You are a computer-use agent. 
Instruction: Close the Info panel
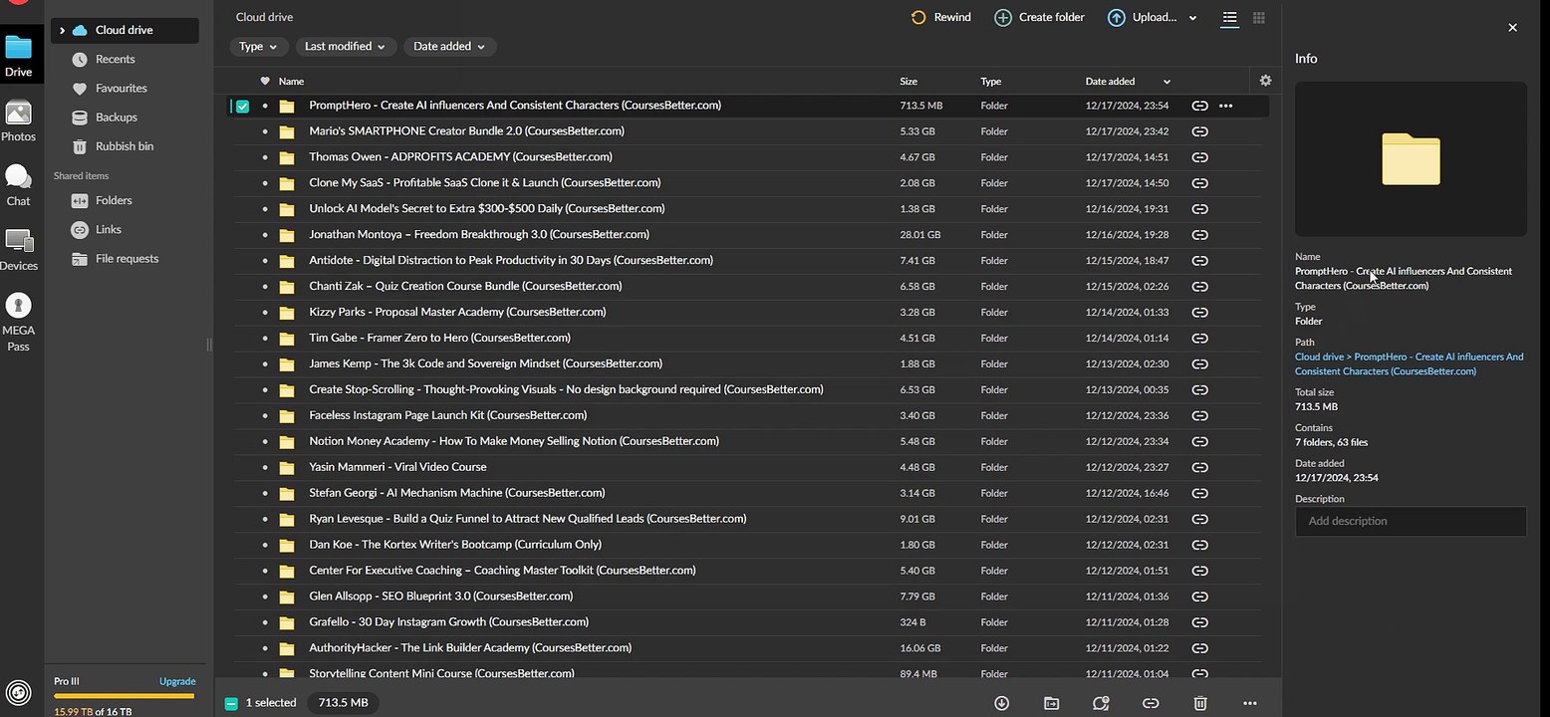[x=1512, y=28]
